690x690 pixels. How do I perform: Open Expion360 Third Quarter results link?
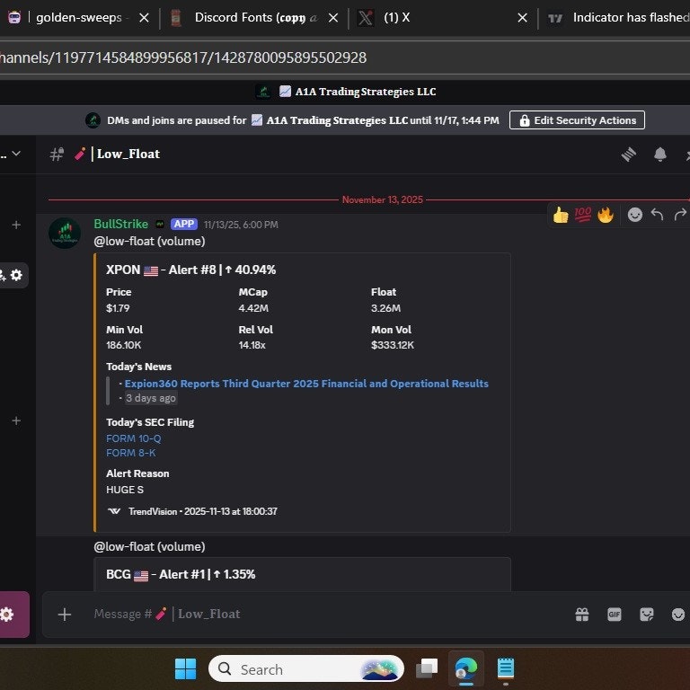click(x=306, y=384)
